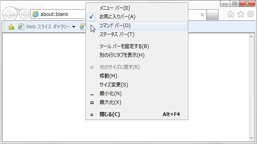Screen dimensions: 257x144
Task: Minimize the browser window from title bar
Action: pyautogui.click(x=225, y=4)
